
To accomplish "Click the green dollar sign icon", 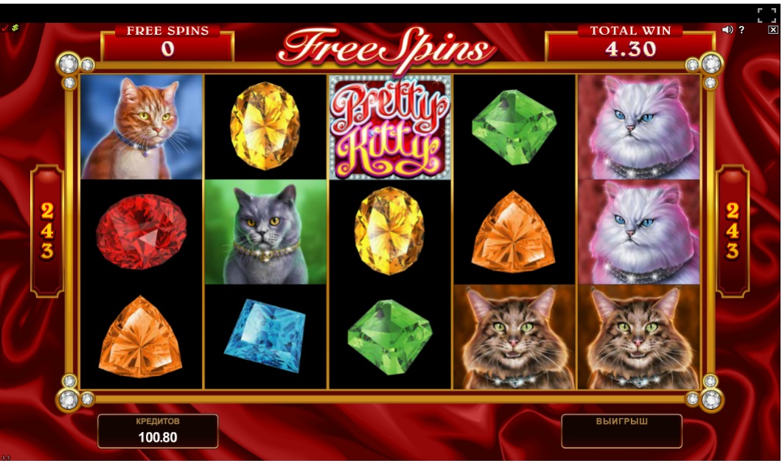I will 15,28.
